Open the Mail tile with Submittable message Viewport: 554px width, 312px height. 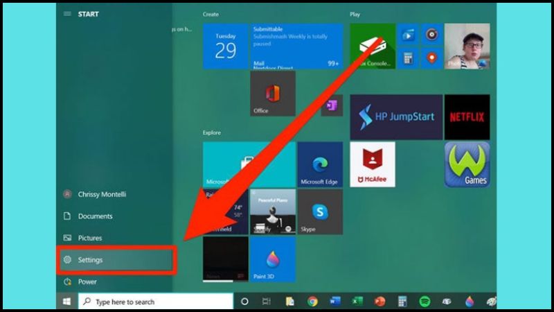coord(297,46)
